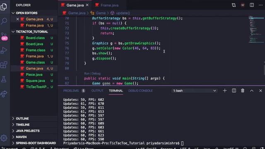Open the Debug Console panel tab

[140, 91]
